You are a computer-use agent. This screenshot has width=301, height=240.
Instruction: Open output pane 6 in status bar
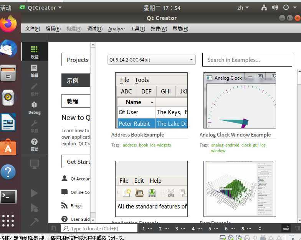click(x=230, y=228)
